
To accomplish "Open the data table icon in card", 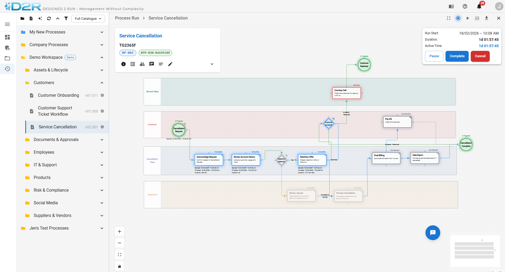I will (x=133, y=64).
